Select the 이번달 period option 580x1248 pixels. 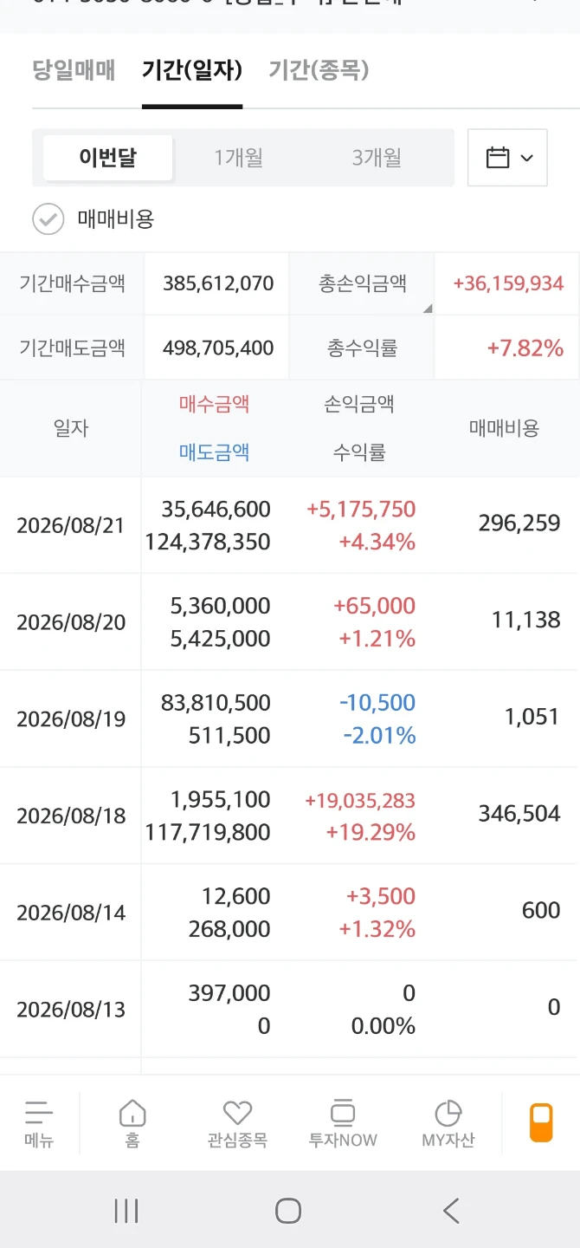click(108, 158)
